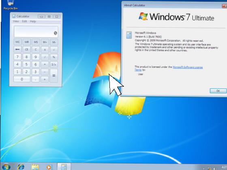Click the calculator icon in About dialog
The width and height of the screenshot is (227, 170).
129,35
